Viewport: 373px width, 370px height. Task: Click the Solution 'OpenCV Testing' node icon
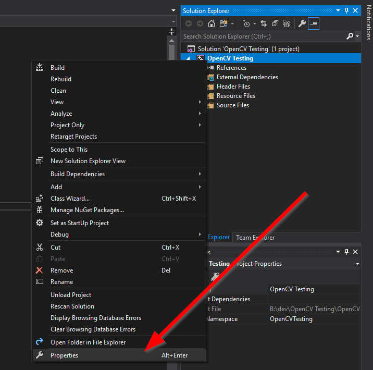coord(191,49)
